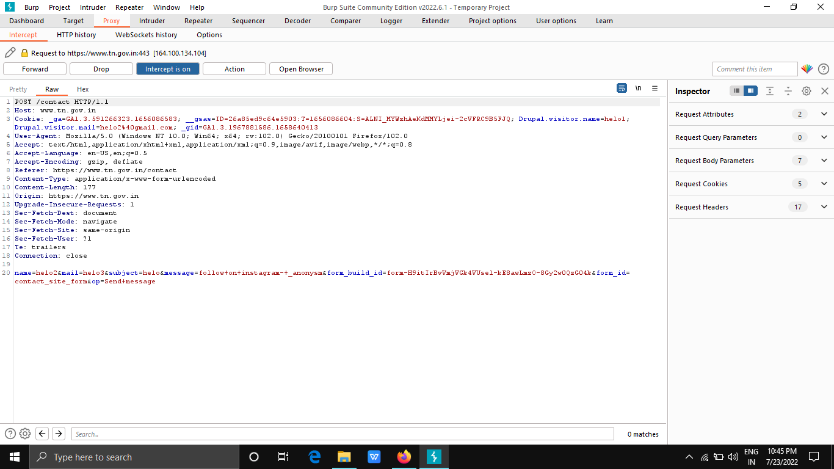Open the Help menu
Image resolution: width=834 pixels, height=469 pixels.
tap(197, 7)
